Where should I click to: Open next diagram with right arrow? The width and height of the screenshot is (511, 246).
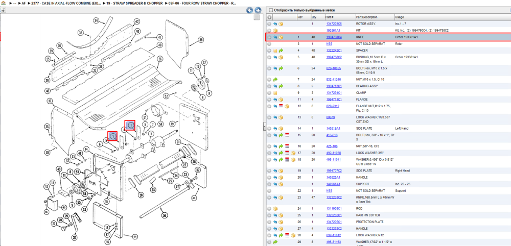(x=258, y=10)
